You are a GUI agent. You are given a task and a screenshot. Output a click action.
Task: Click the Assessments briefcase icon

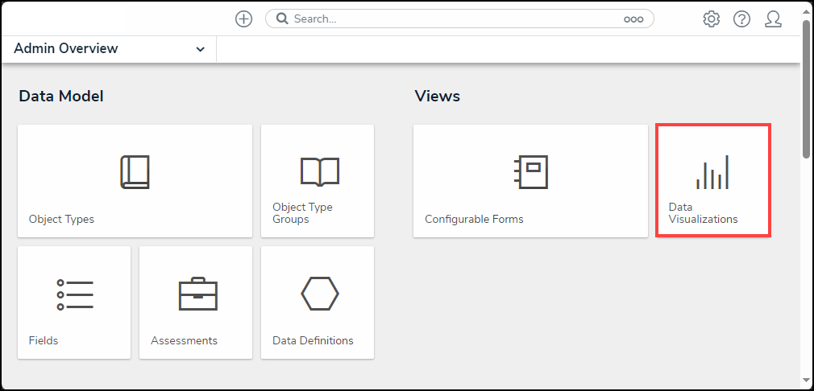click(x=197, y=294)
